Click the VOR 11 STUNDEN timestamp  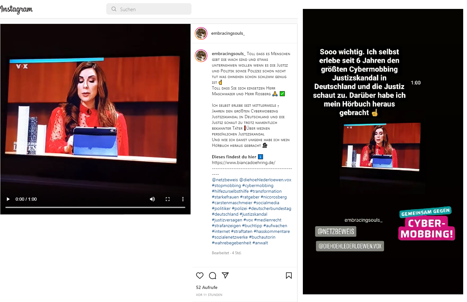pyautogui.click(x=209, y=295)
